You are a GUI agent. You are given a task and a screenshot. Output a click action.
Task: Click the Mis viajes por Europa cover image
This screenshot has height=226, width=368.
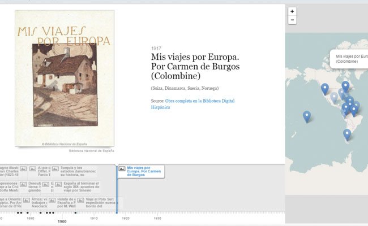click(65, 79)
